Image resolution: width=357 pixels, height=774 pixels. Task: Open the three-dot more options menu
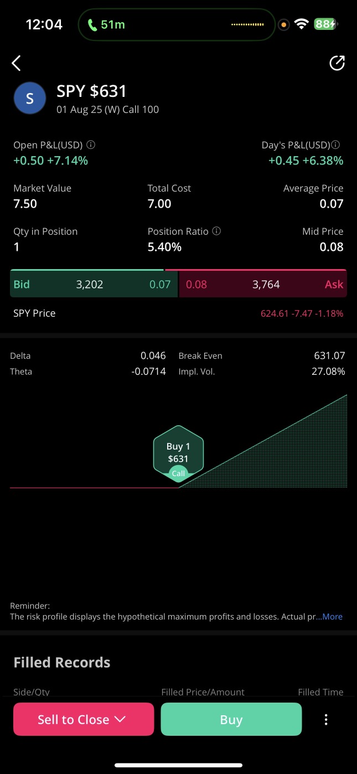[326, 719]
